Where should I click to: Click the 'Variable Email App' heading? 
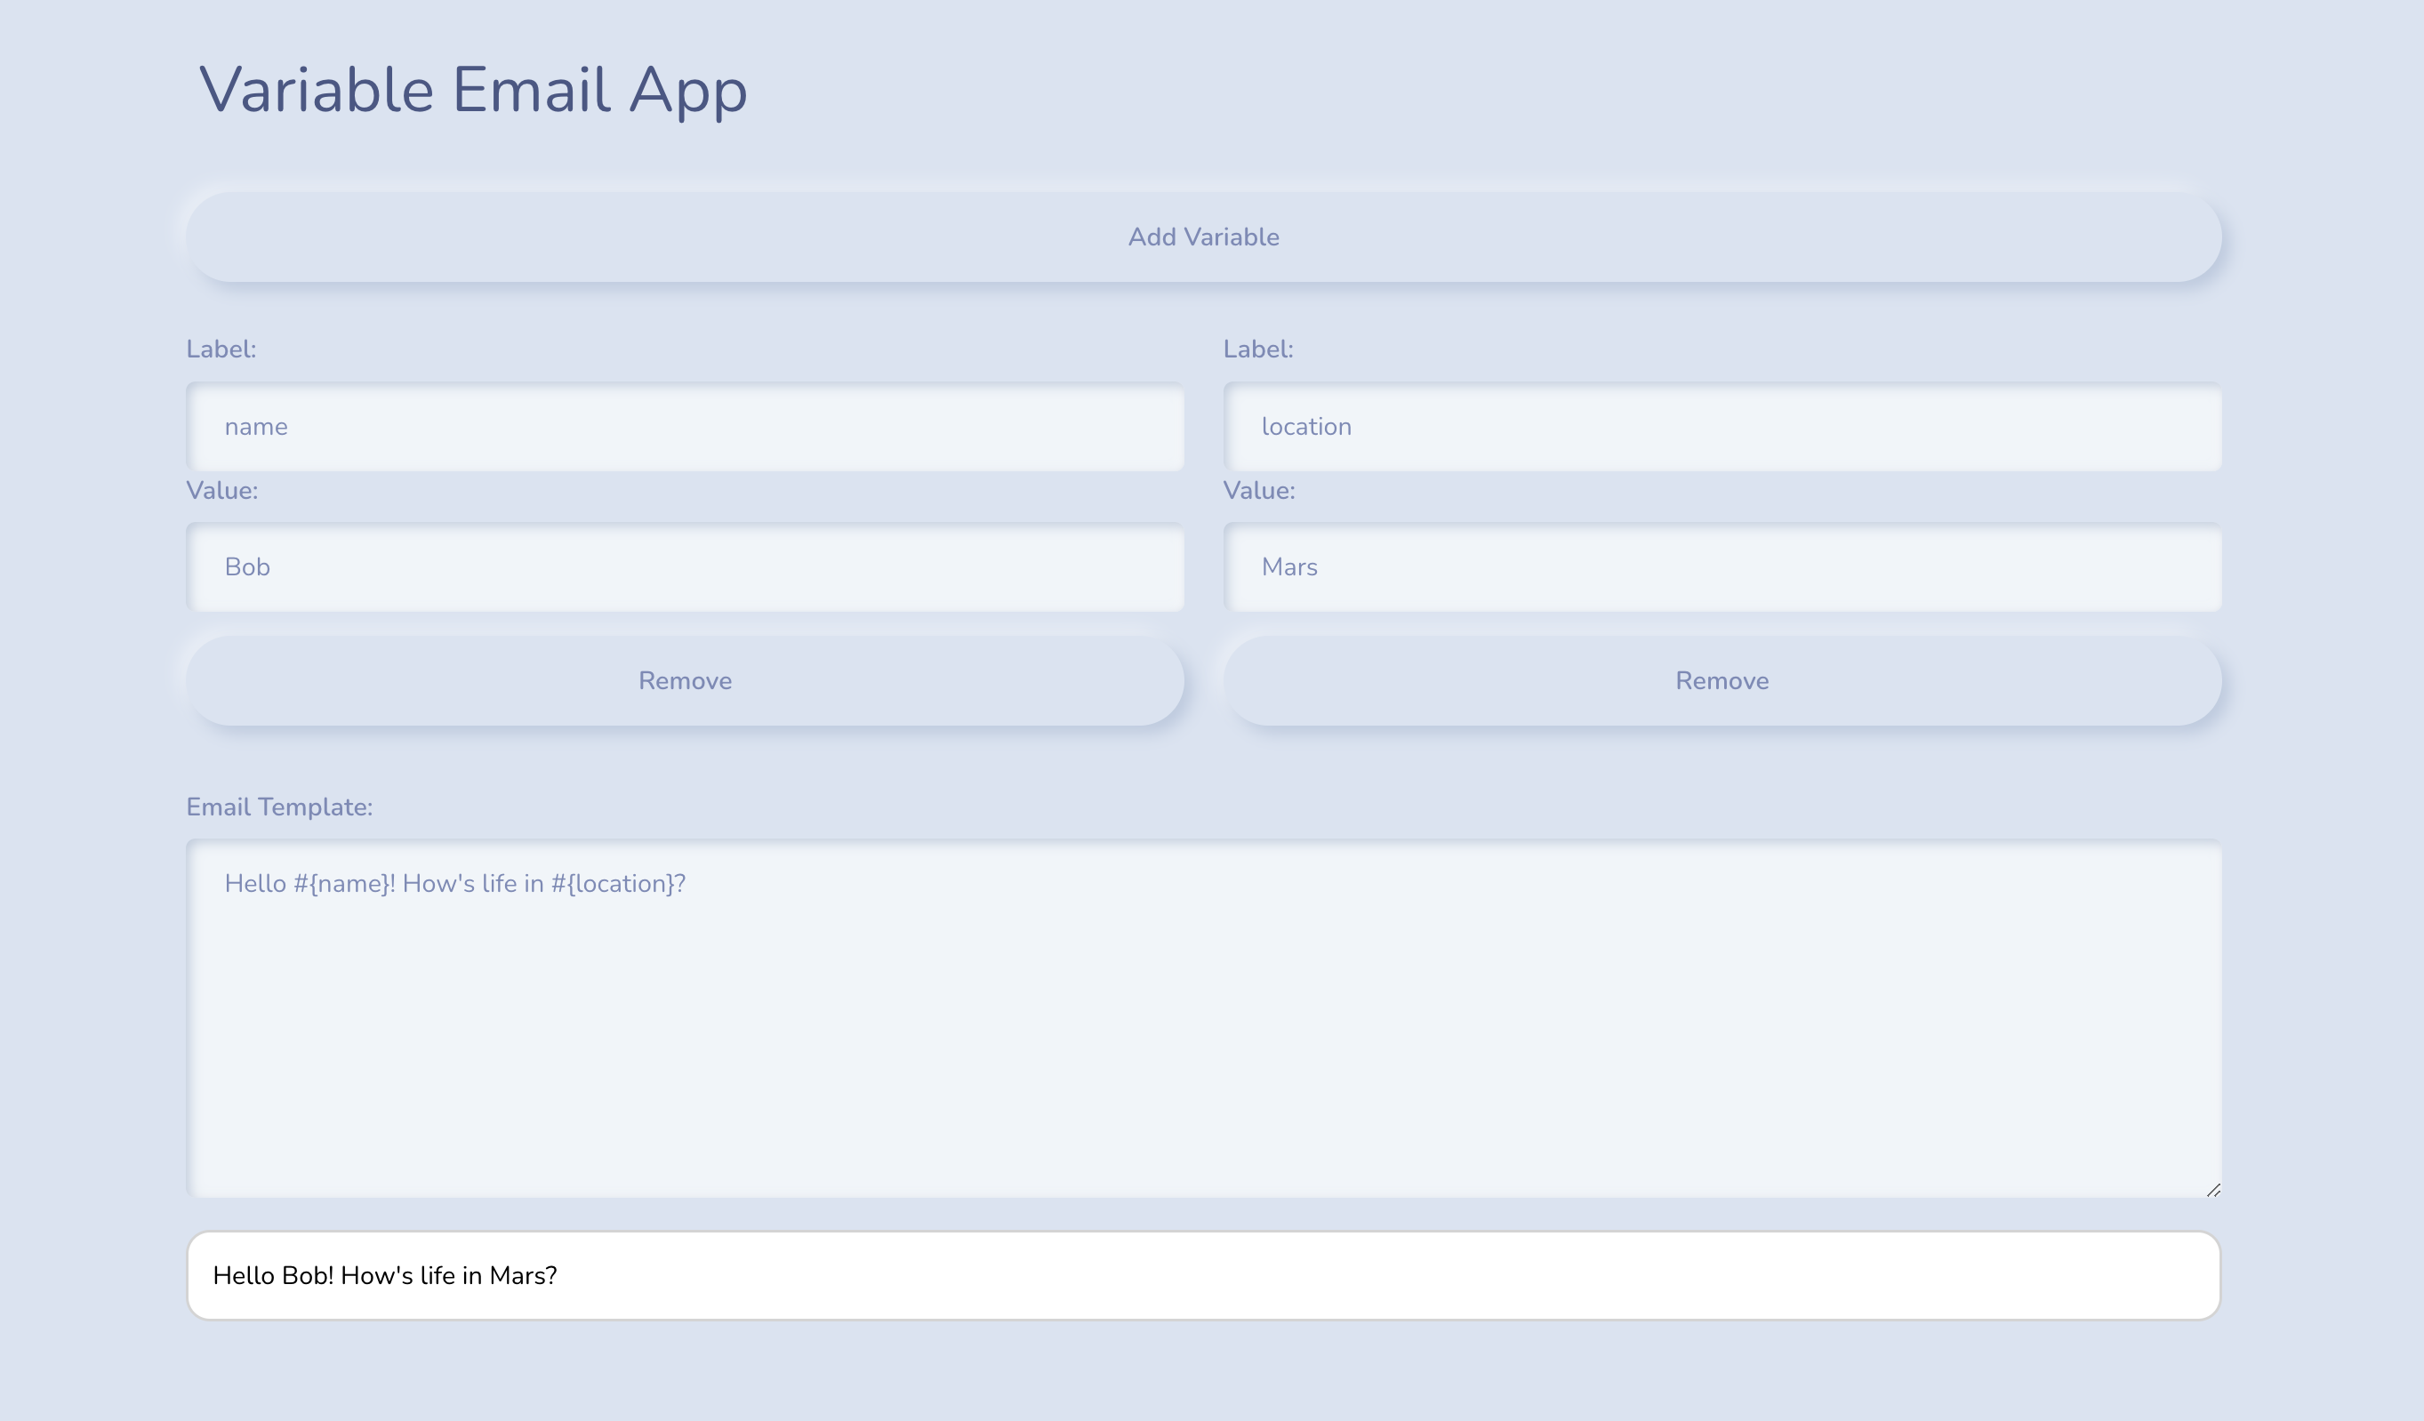472,91
